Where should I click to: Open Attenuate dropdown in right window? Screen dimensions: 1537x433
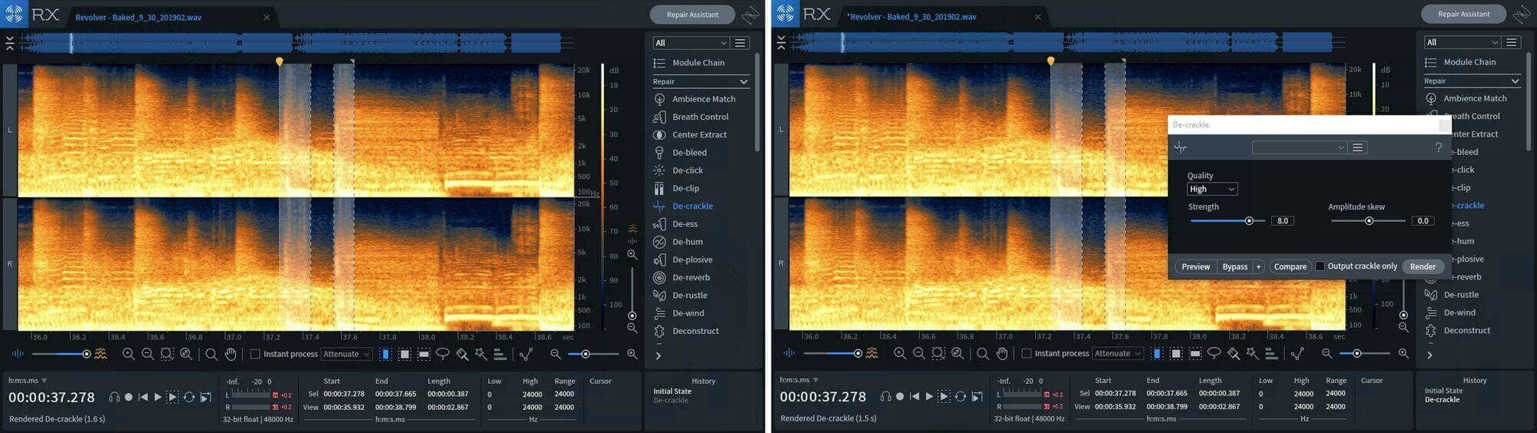pyautogui.click(x=1118, y=353)
